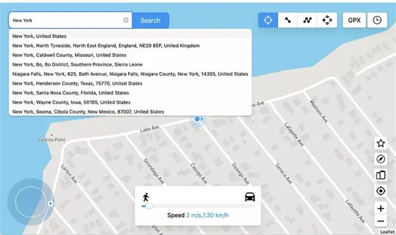Open the history clock icon

click(x=377, y=20)
